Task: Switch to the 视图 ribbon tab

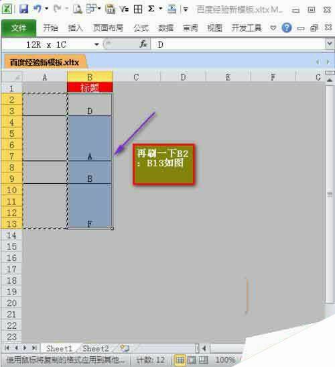Action: [214, 28]
